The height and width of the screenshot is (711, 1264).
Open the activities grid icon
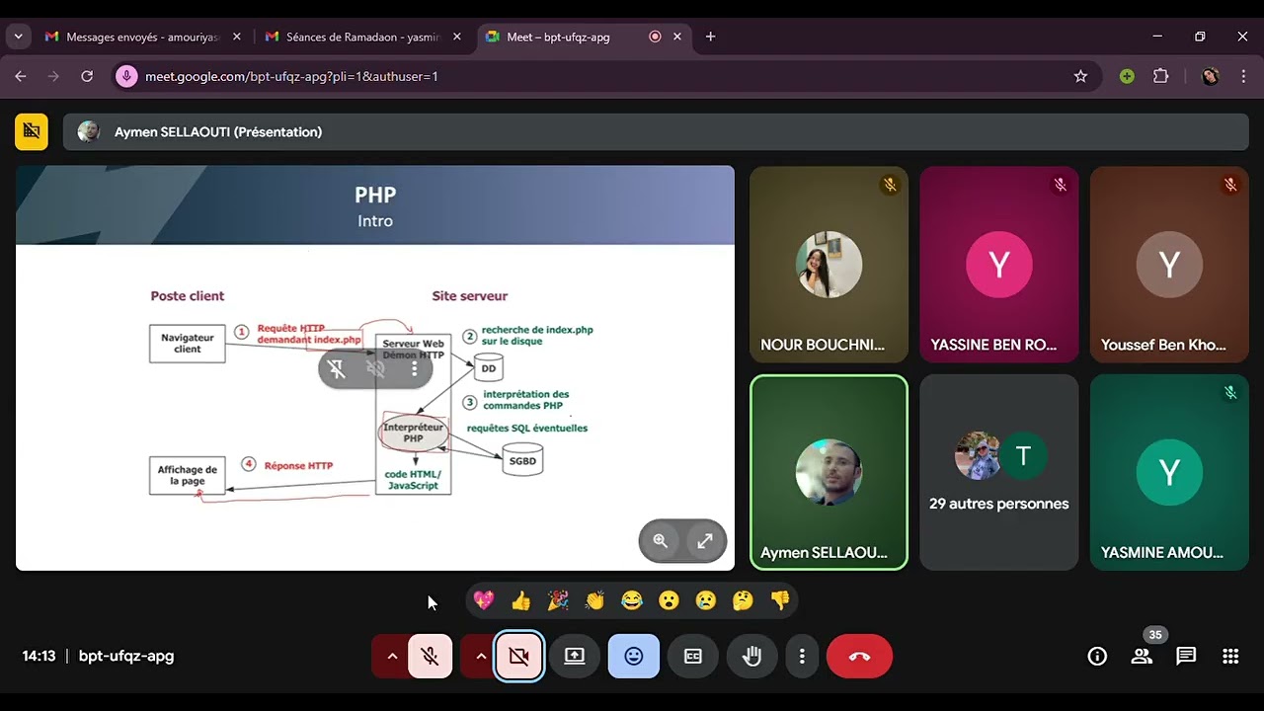coord(1230,656)
